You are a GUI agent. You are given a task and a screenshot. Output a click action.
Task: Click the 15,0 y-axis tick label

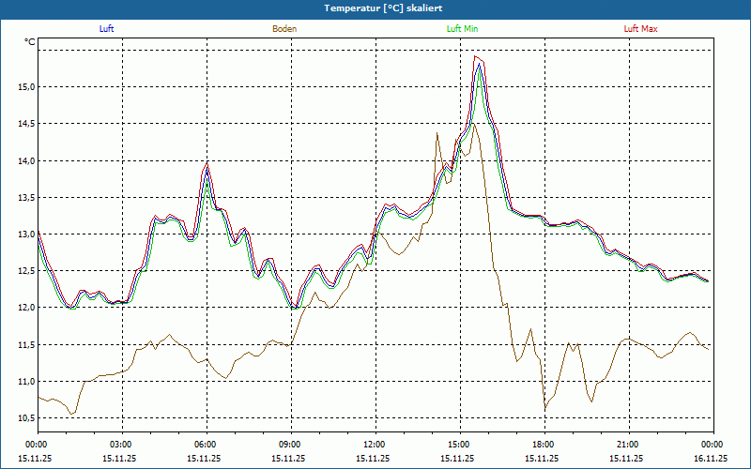pos(24,87)
